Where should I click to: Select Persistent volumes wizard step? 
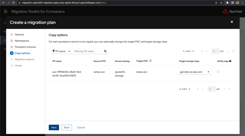[x=25, y=47]
